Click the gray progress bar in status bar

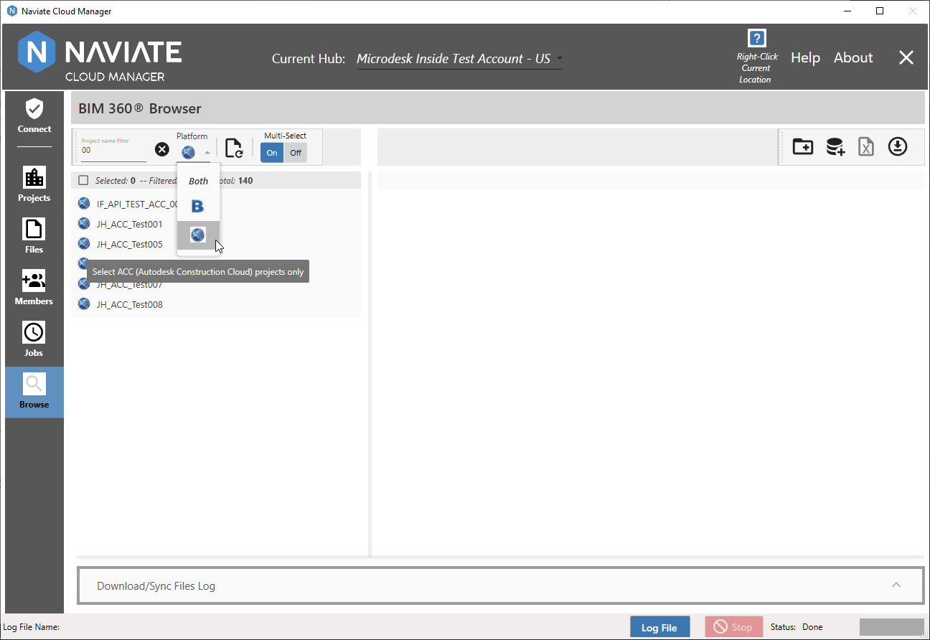892,627
